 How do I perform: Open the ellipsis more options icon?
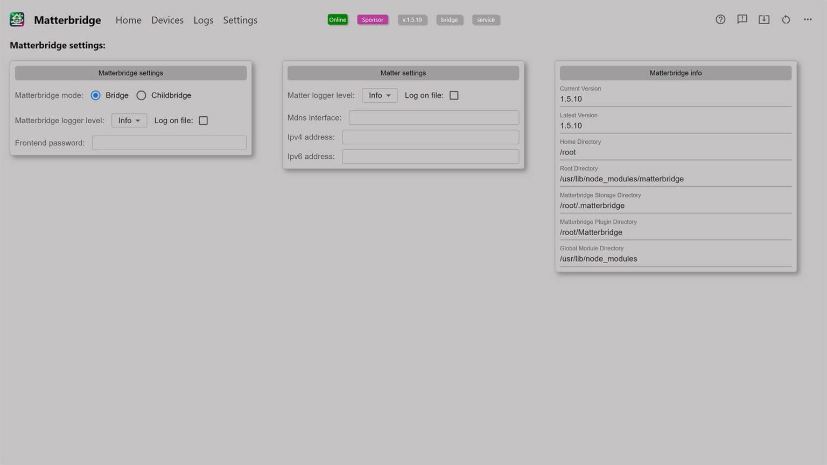(x=807, y=19)
